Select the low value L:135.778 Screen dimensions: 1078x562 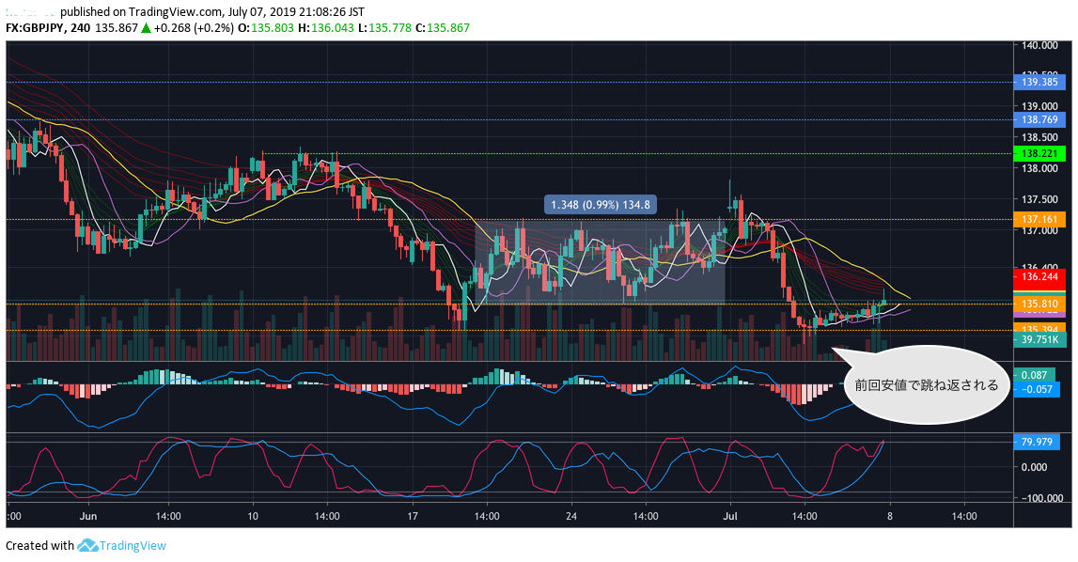[385, 28]
